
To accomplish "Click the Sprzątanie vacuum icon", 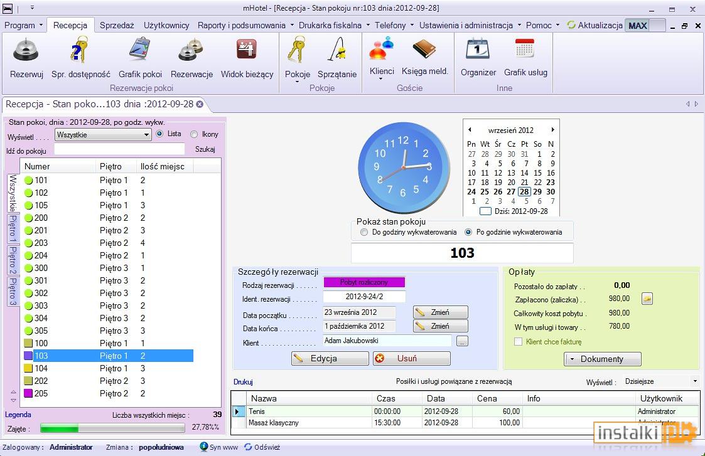I will click(x=336, y=50).
